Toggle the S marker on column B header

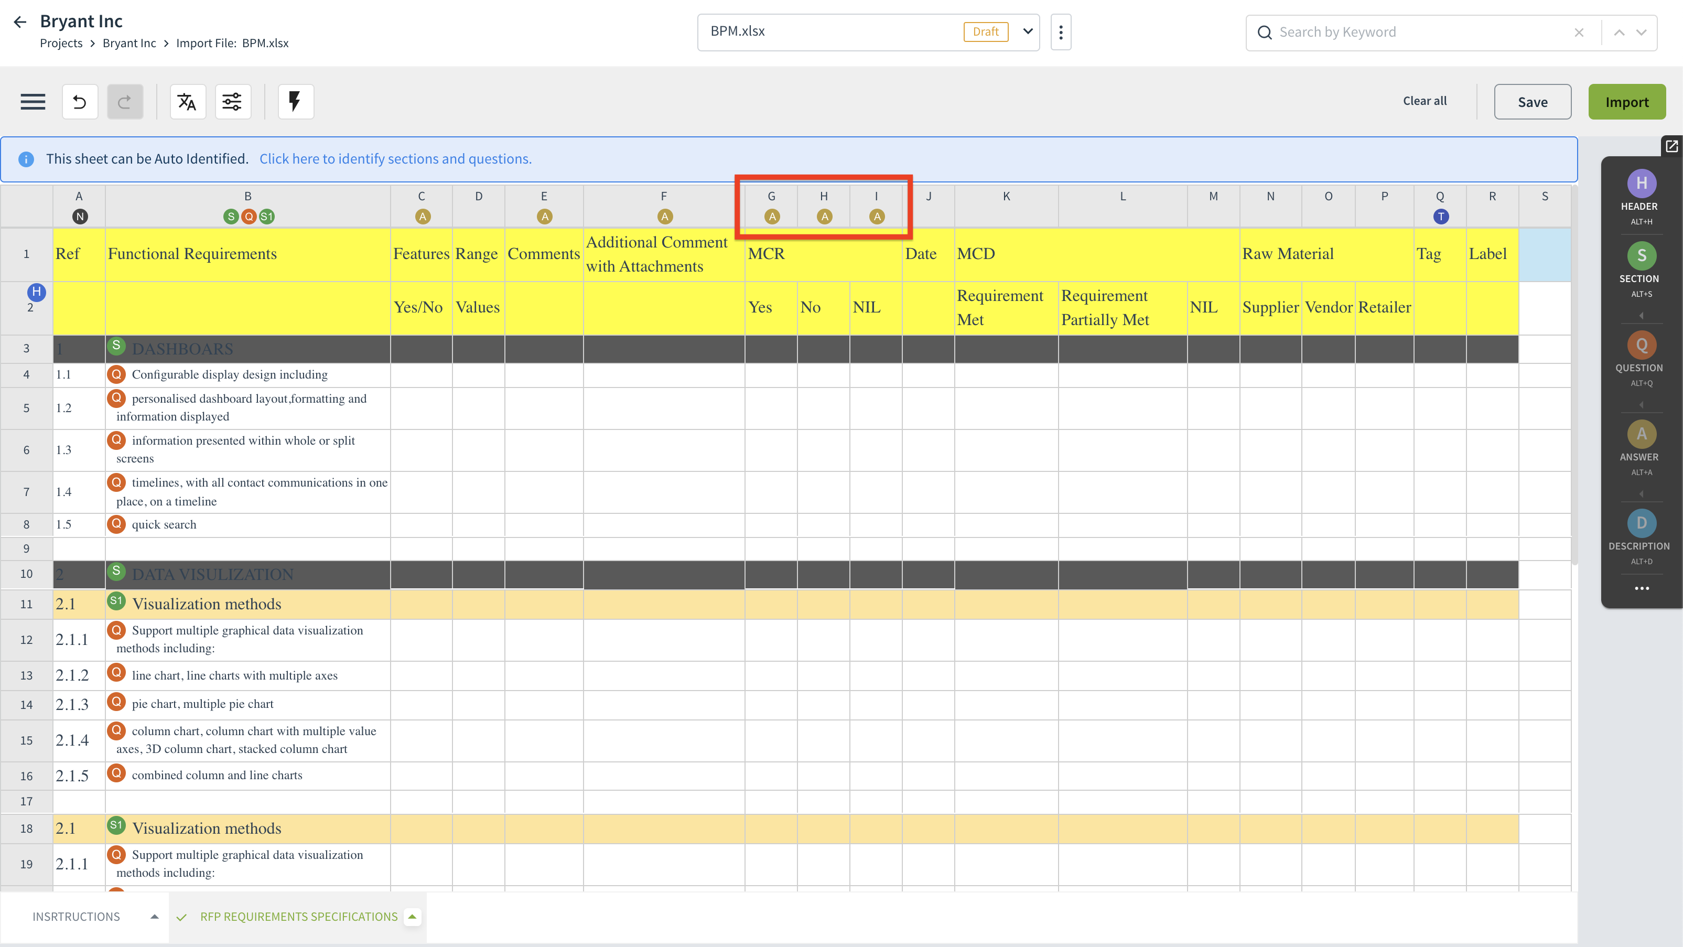(230, 217)
